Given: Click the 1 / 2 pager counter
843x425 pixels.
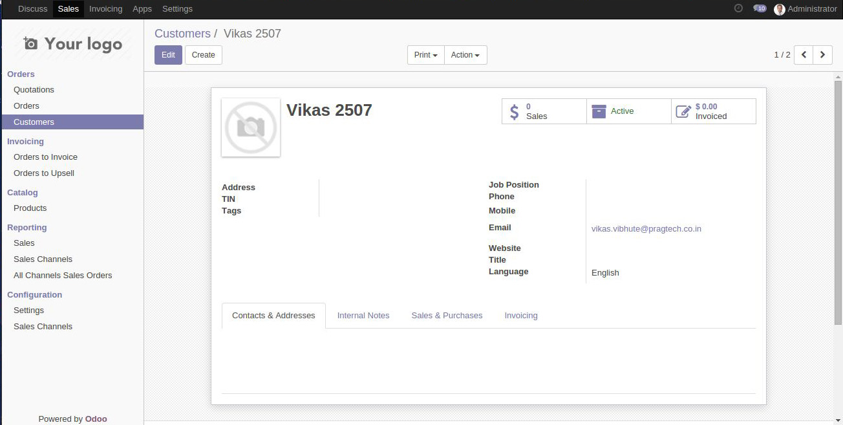Looking at the screenshot, I should 782,55.
